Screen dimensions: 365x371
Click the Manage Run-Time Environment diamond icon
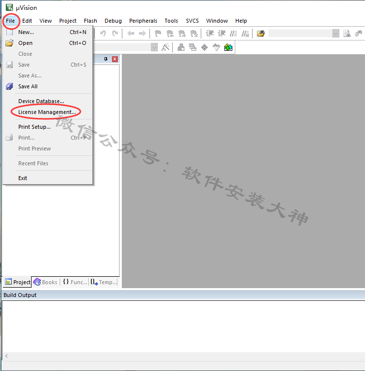[204, 47]
